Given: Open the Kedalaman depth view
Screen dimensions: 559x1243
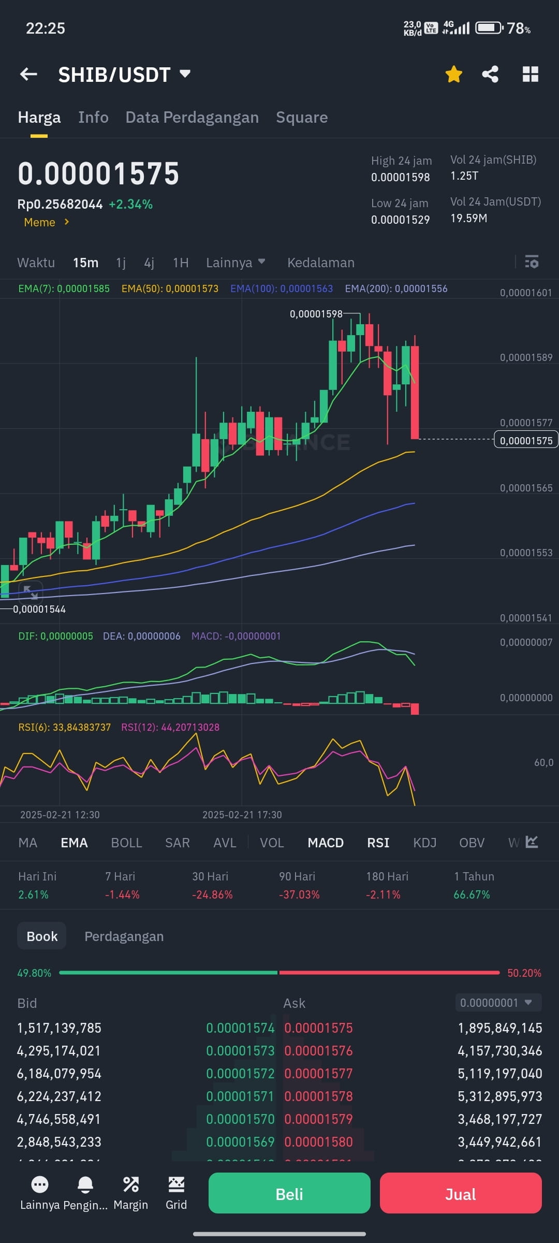Looking at the screenshot, I should tap(321, 263).
